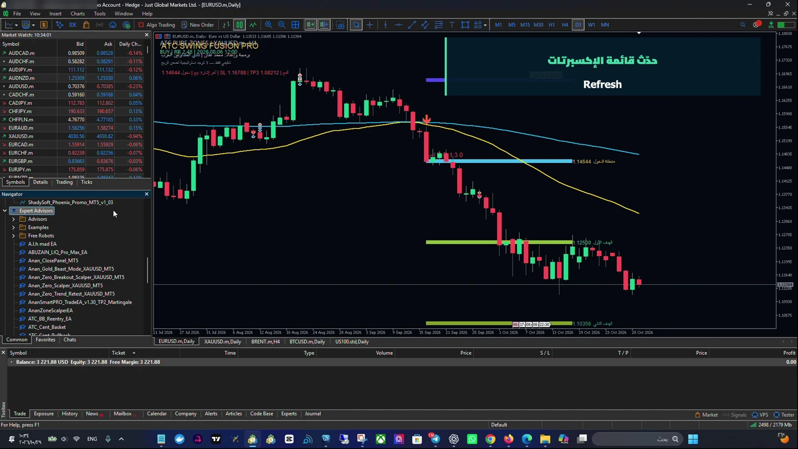Zoom in on the chart

click(268, 25)
